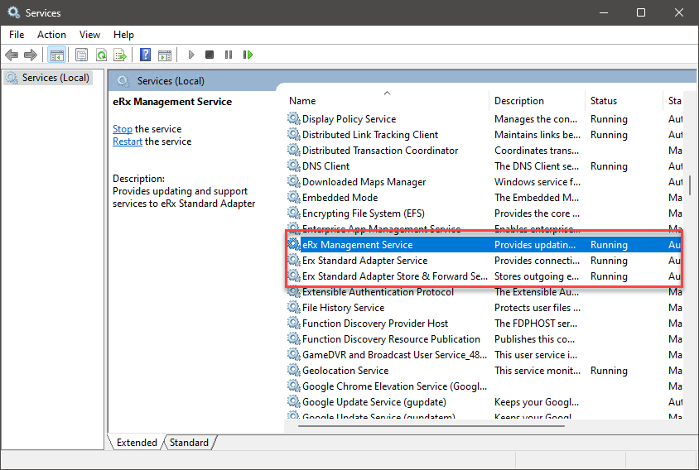The width and height of the screenshot is (699, 470).
Task: Click the Restart Service icon
Action: point(248,55)
